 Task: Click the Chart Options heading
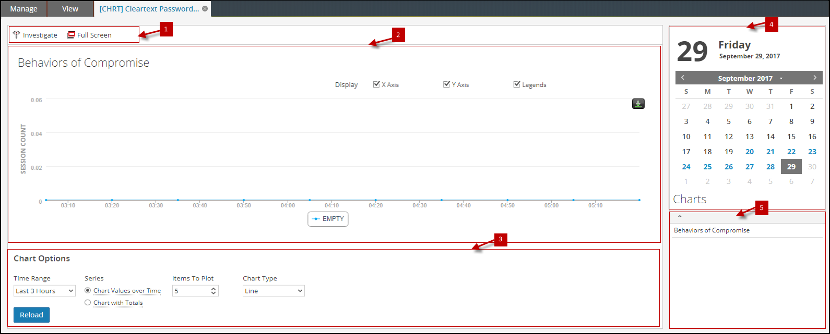(x=42, y=258)
